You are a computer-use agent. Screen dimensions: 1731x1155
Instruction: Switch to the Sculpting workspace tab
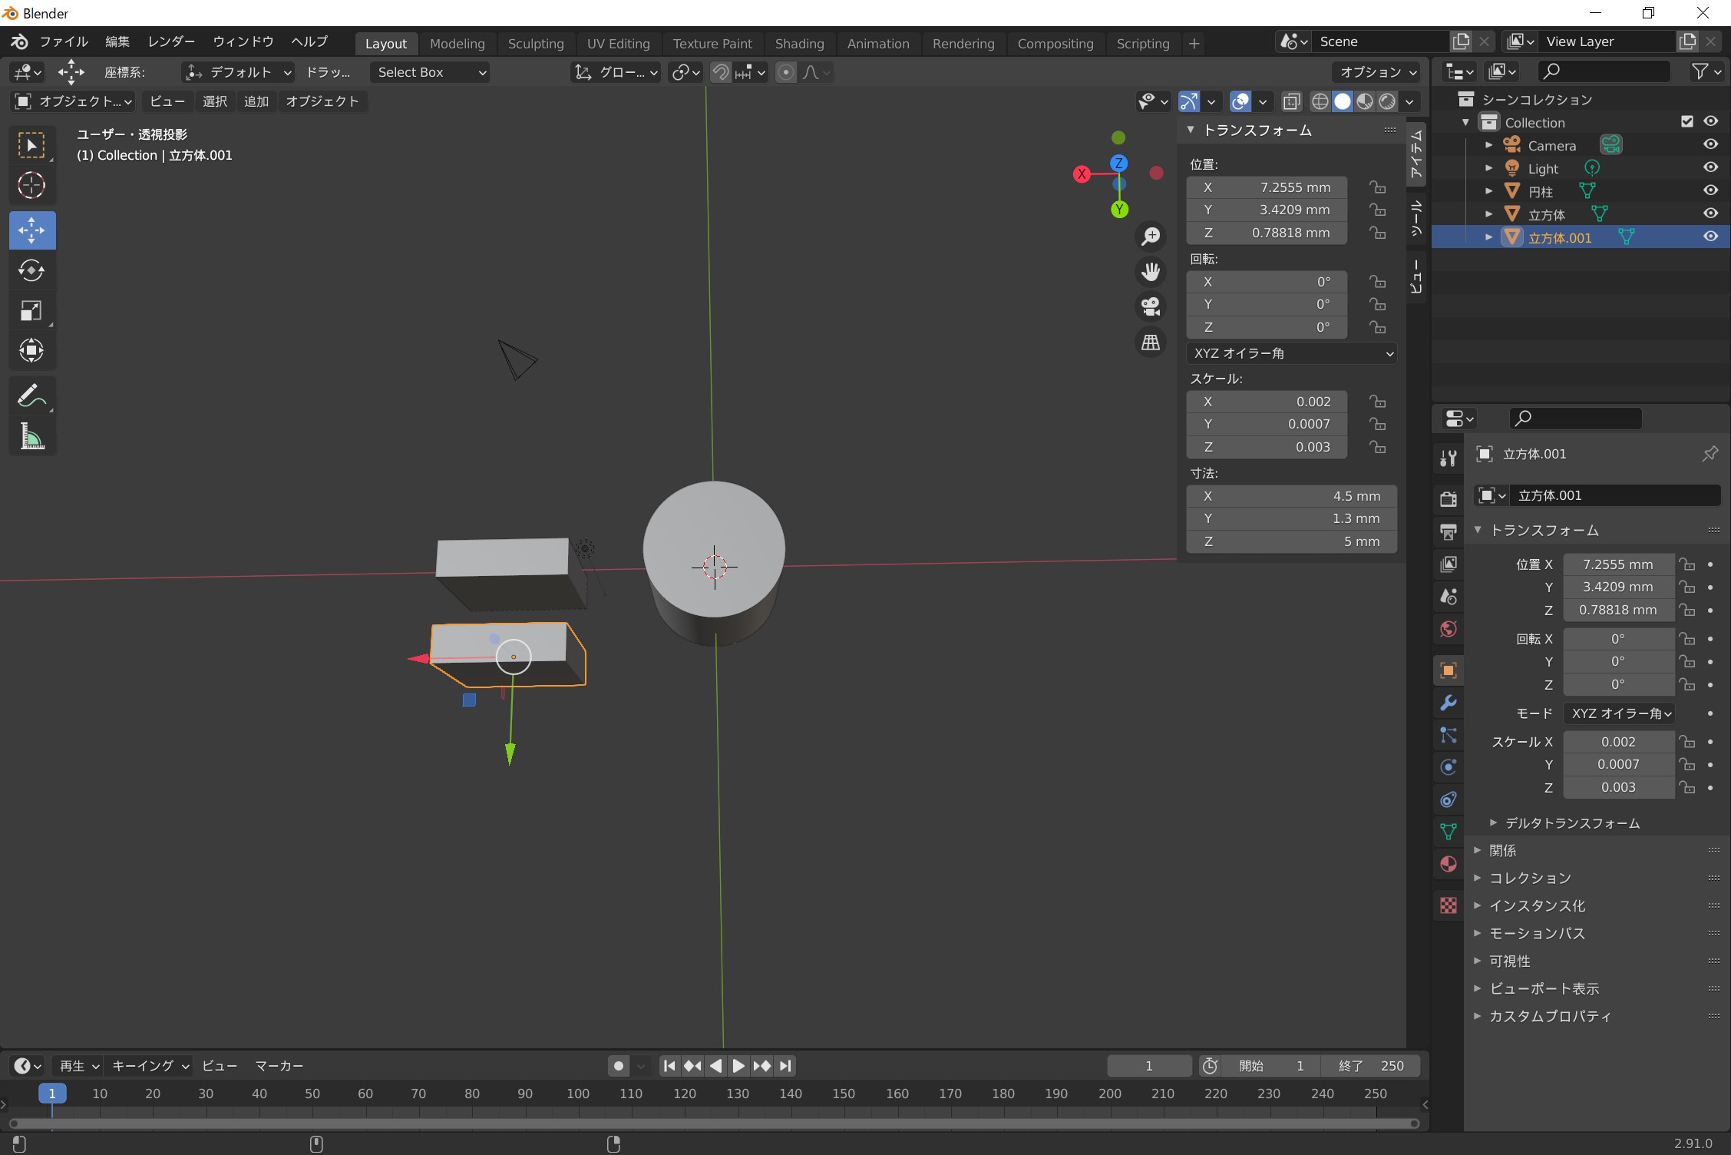tap(535, 44)
